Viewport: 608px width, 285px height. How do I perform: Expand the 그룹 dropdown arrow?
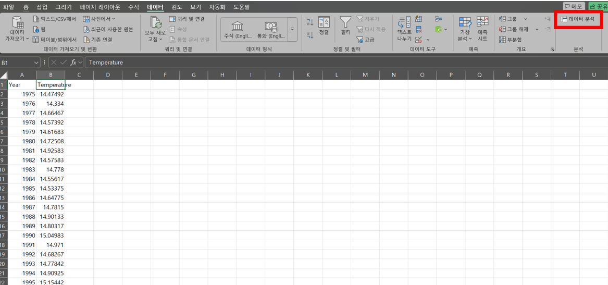(x=525, y=19)
